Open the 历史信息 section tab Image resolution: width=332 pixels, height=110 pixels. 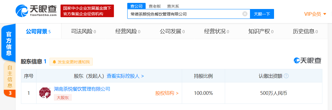click(305, 32)
